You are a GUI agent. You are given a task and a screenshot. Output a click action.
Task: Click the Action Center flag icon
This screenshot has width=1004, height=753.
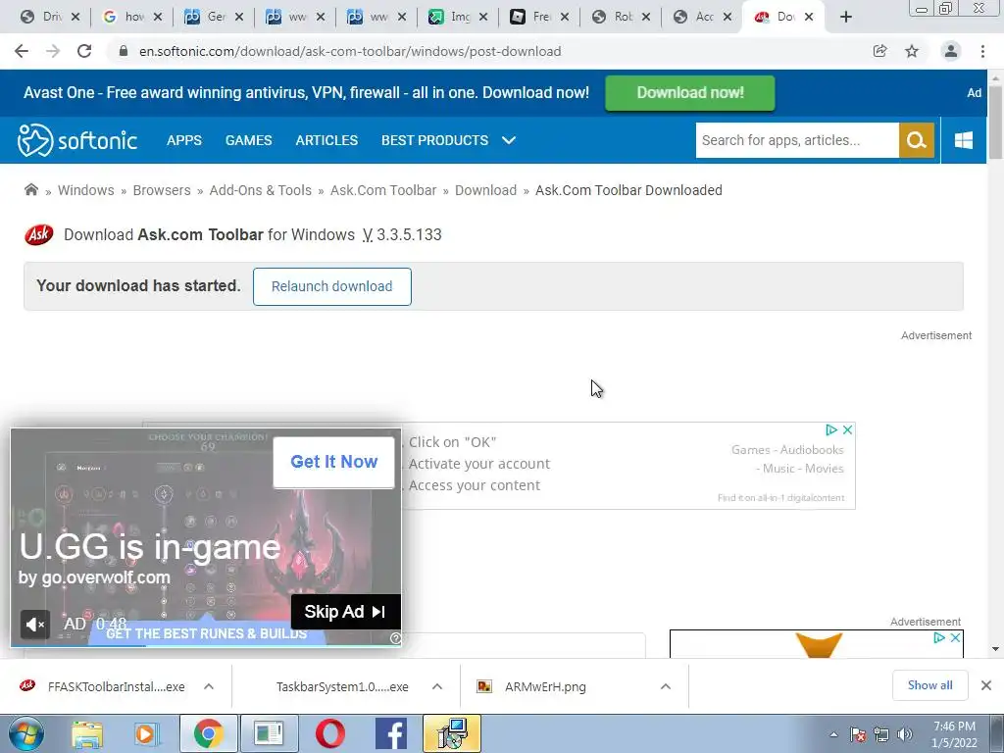click(858, 734)
